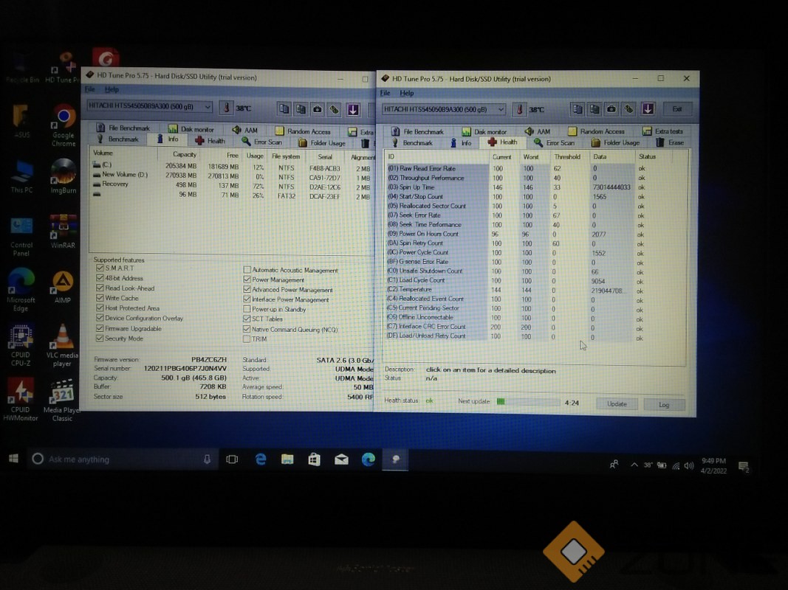
Task: Click the Exit button in right window
Action: 677,109
